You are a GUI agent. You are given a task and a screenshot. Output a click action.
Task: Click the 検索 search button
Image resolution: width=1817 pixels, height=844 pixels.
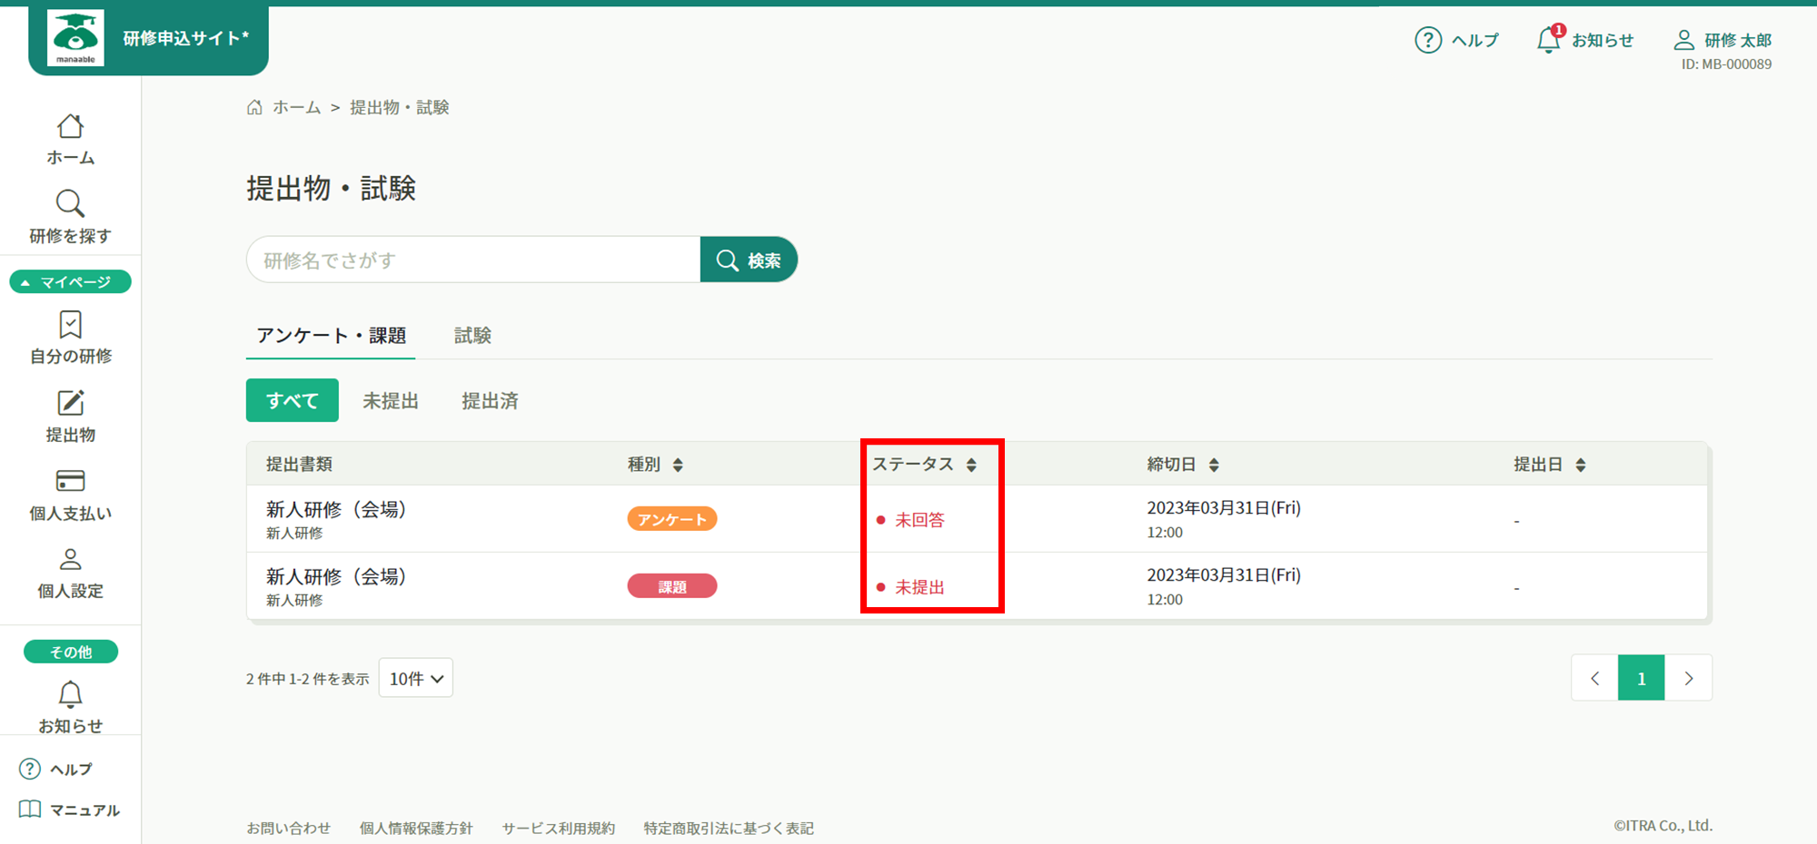[749, 260]
